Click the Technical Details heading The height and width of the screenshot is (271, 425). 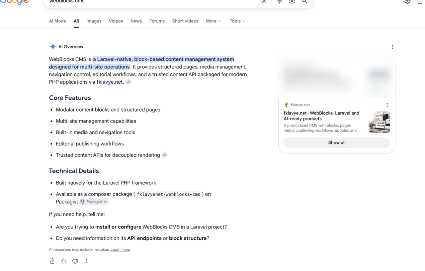tap(74, 171)
